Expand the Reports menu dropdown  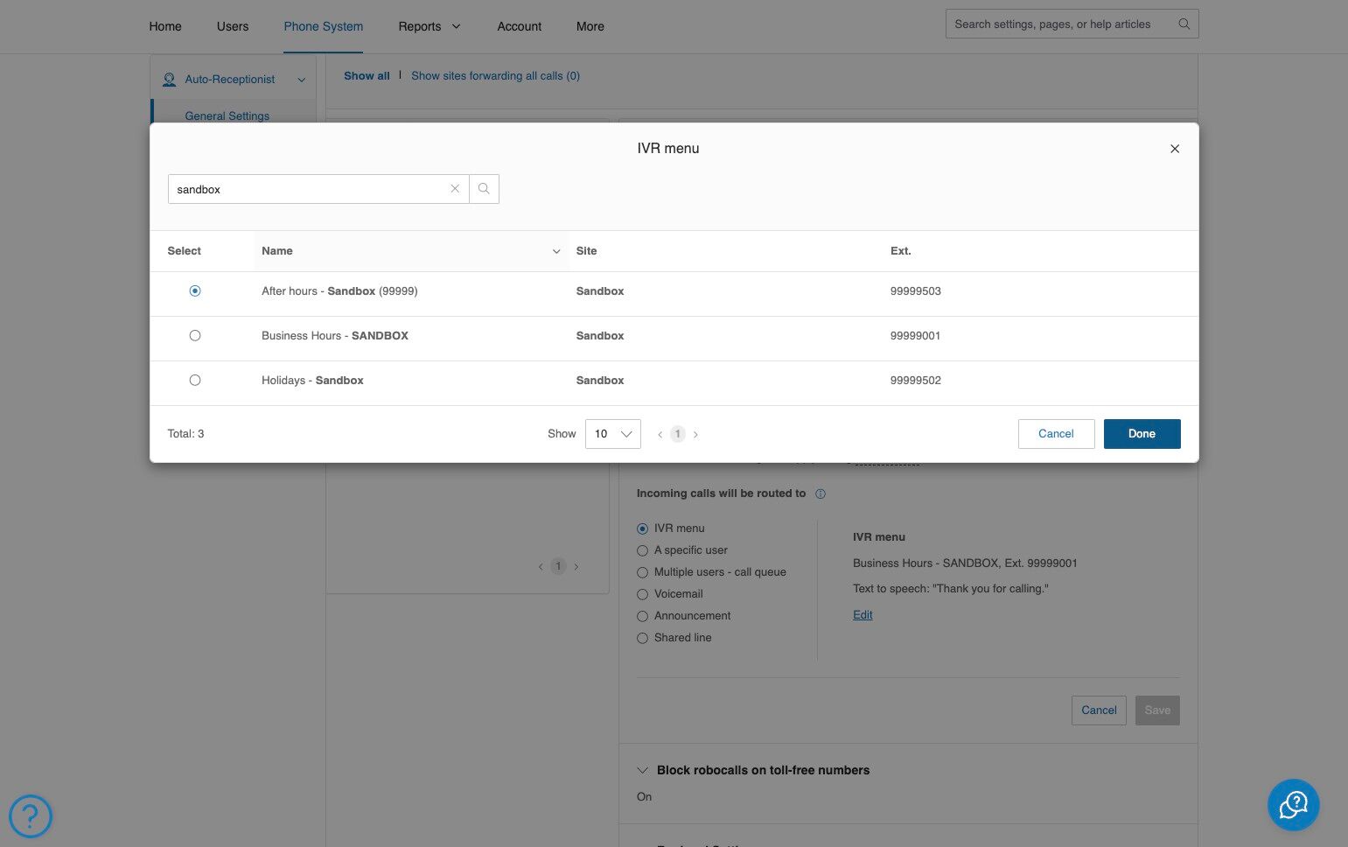tap(429, 26)
